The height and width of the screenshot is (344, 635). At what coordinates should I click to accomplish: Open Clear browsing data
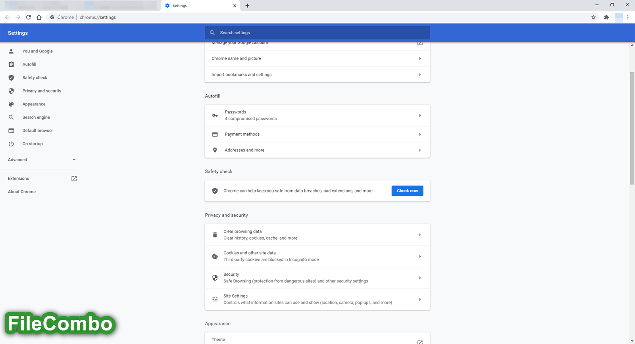(x=317, y=235)
